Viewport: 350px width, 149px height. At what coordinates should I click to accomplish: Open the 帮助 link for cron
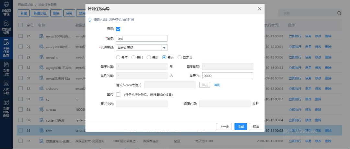click(217, 85)
